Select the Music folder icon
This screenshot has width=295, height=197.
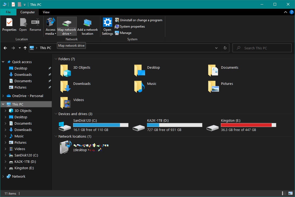[x=139, y=87]
